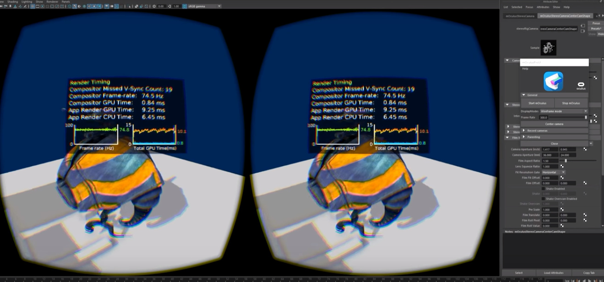Open the Panels menu in the viewport
604x282 pixels.
(x=66, y=2)
